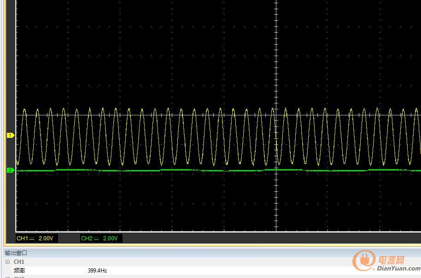Click the 电源网 logo text
The height and width of the screenshot is (278, 421).
point(392,260)
